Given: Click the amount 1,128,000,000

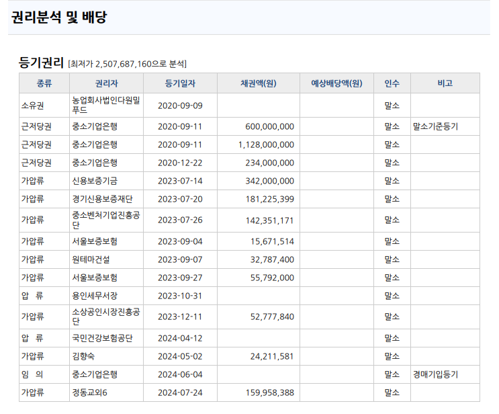Looking at the screenshot, I should click(266, 145).
